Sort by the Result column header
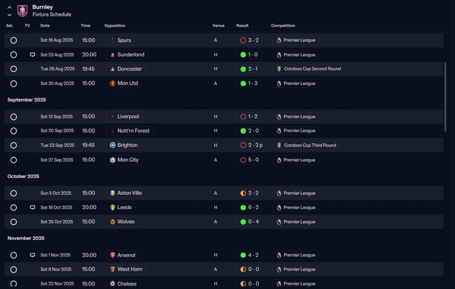 coord(242,26)
